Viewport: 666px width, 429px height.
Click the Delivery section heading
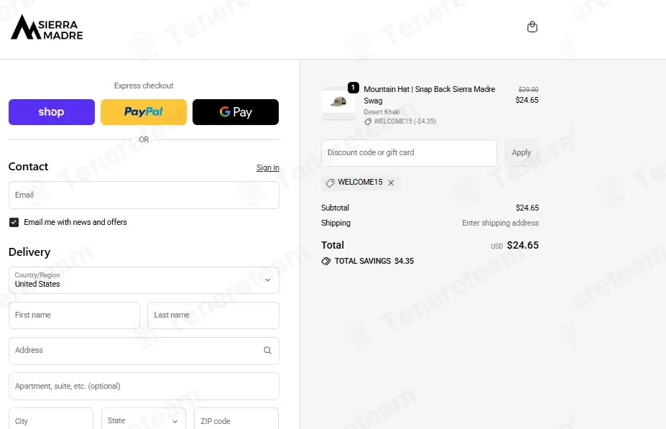[x=29, y=252]
